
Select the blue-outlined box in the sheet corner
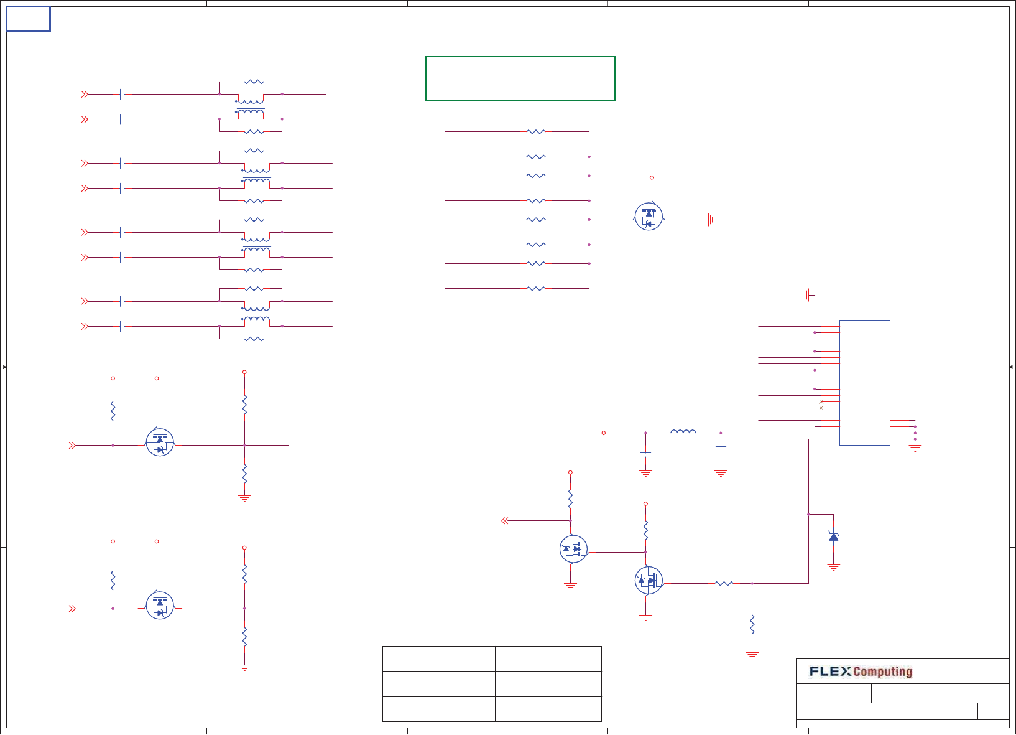pyautogui.click(x=28, y=19)
